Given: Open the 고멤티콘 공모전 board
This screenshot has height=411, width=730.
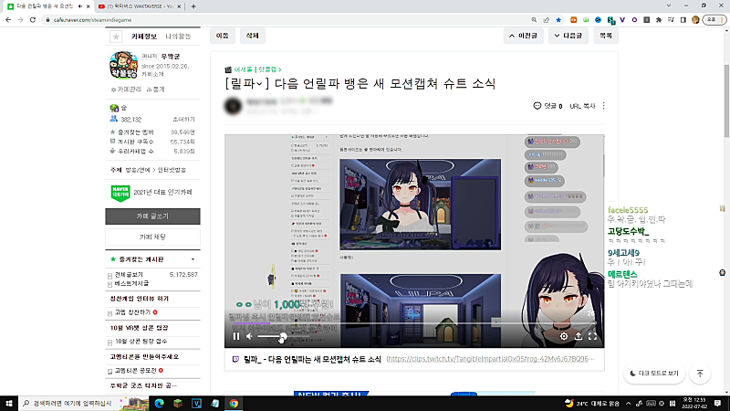Looking at the screenshot, I should click(136, 371).
